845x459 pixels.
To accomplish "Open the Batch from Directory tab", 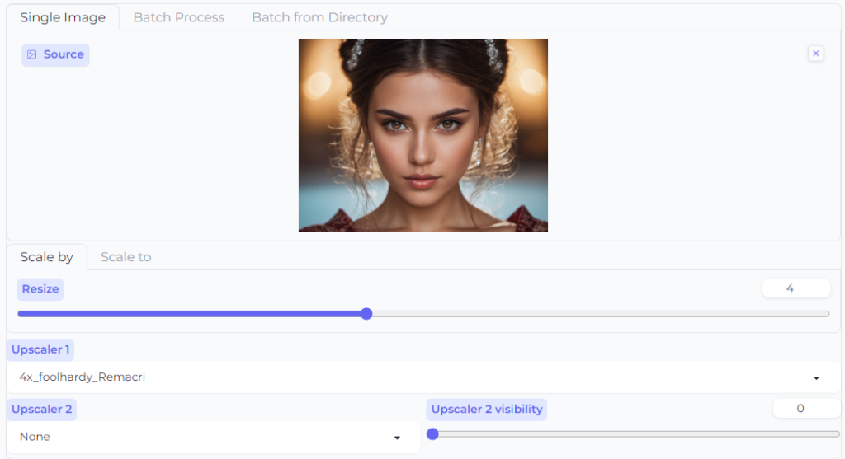I will (x=319, y=17).
